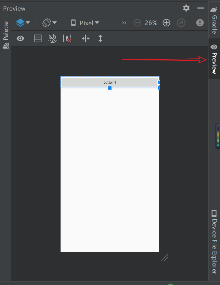Hide the Preview panel with minimize dash

[x=200, y=8]
